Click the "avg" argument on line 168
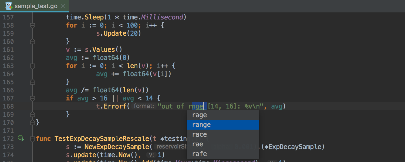The height and width of the screenshot is (162, 405). click(x=276, y=106)
